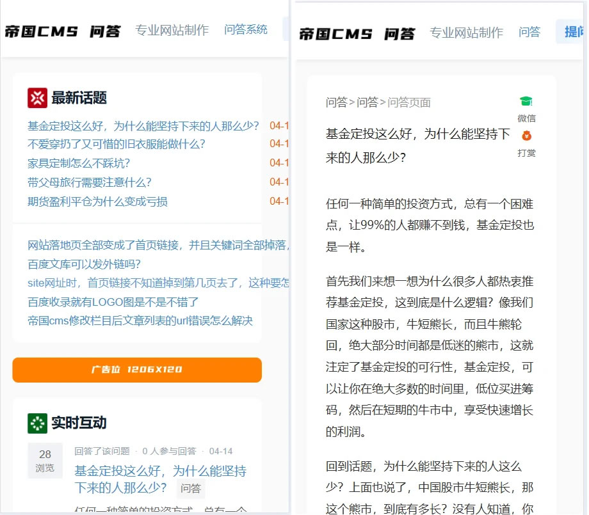Image resolution: width=589 pixels, height=515 pixels.
Task: Click the 04-14 date in 实时互动 entry
Action: click(x=221, y=451)
